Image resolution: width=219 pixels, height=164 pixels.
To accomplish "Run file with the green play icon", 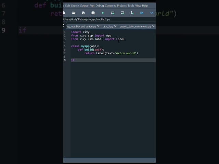I will coord(103,13).
